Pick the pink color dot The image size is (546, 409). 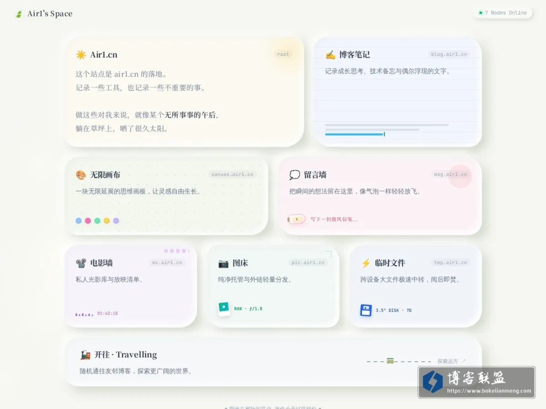point(88,221)
